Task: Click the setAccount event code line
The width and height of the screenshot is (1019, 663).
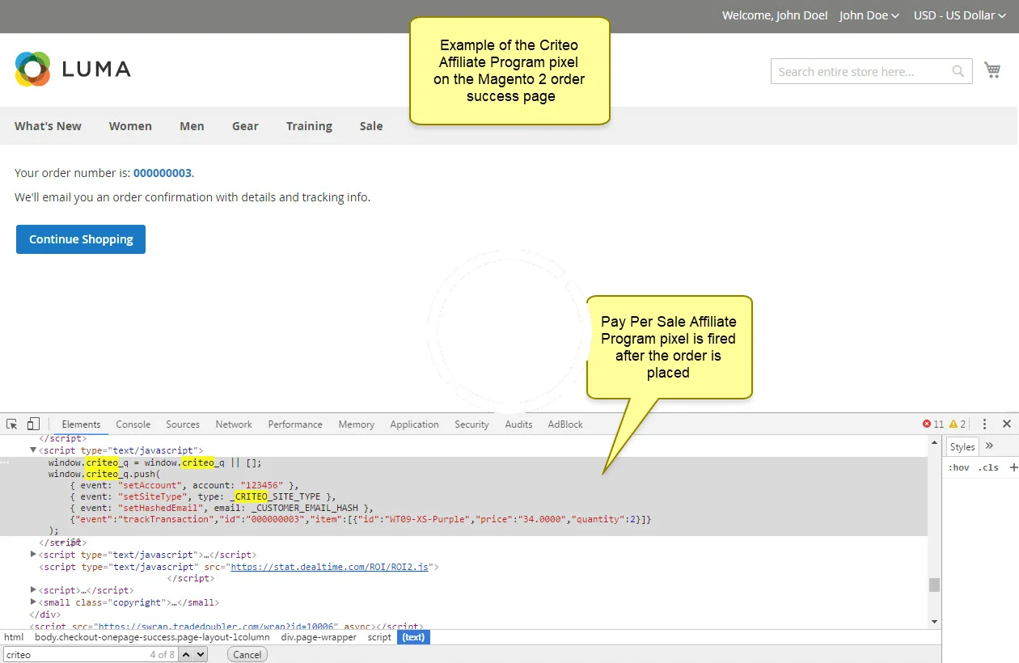Action: [x=184, y=485]
